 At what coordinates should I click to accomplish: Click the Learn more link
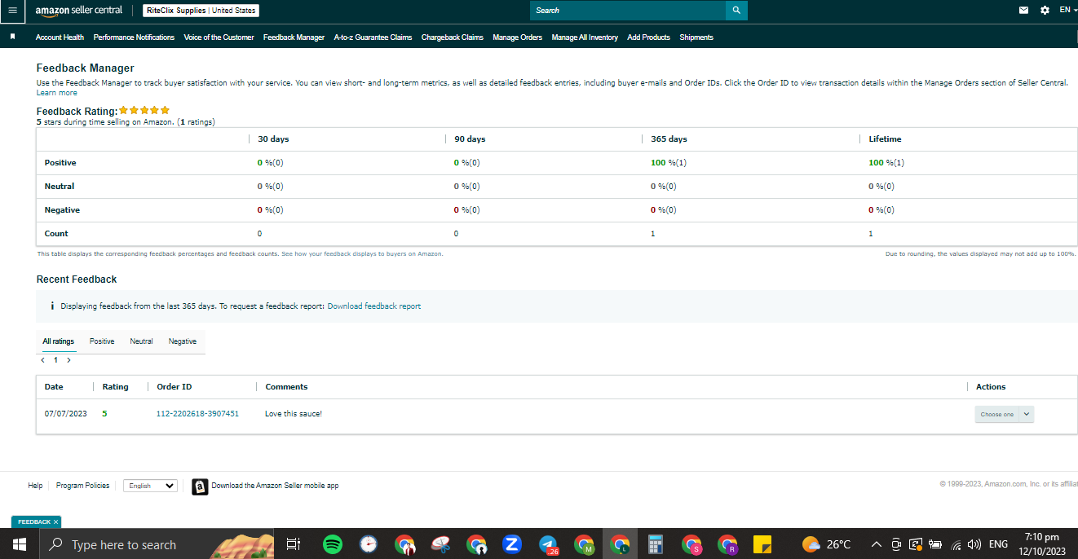[x=57, y=93]
